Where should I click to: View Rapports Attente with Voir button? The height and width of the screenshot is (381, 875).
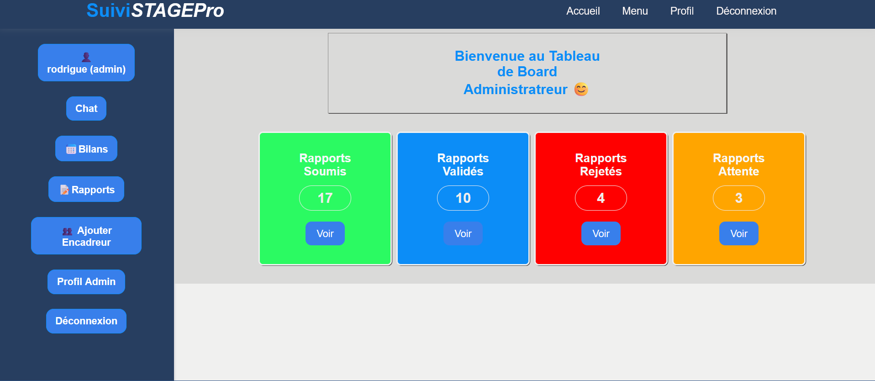(x=739, y=233)
